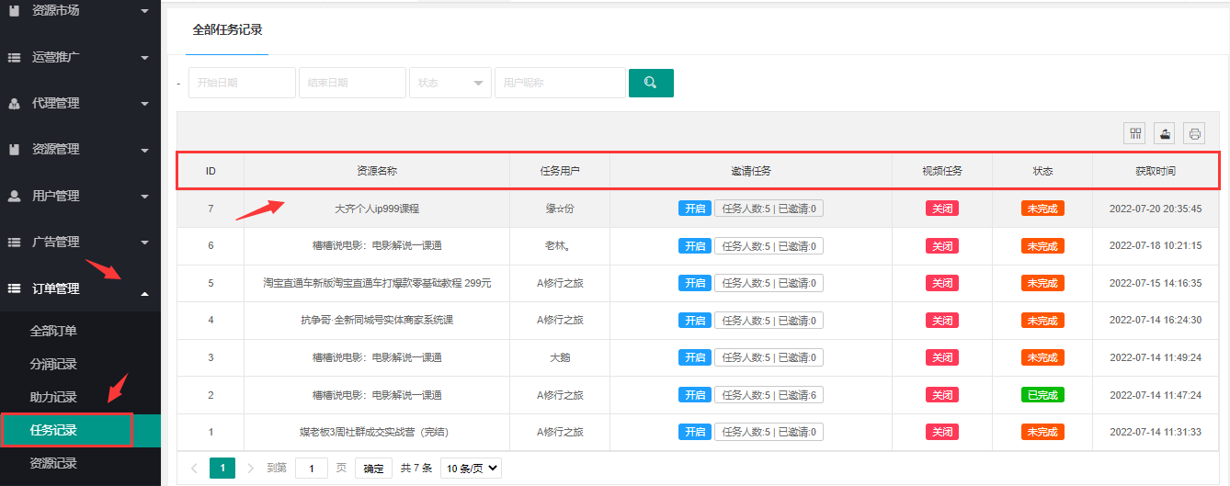Go to next page arrow in pagination
Screen dimensions: 1230x486
(x=251, y=469)
